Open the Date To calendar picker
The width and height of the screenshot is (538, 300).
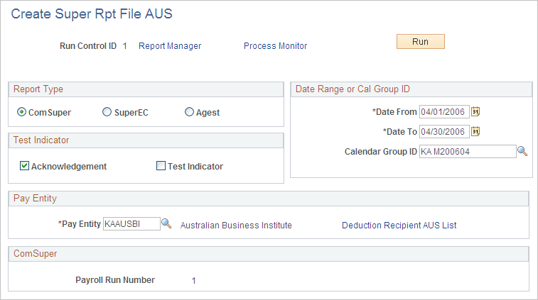click(476, 131)
